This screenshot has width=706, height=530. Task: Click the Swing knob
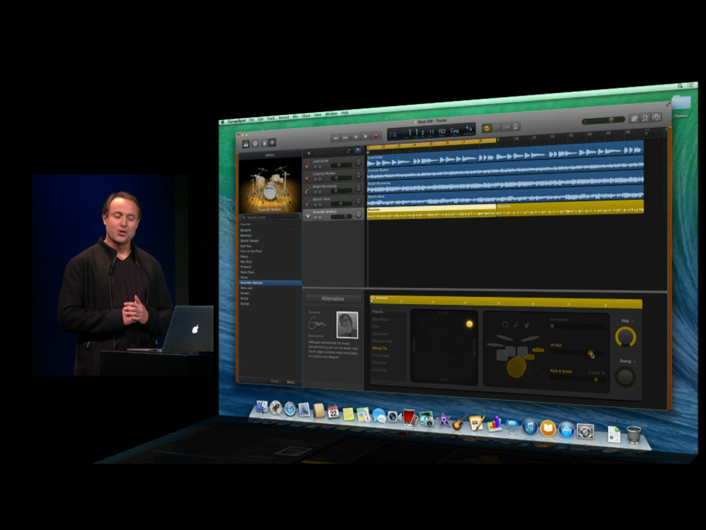pos(625,377)
